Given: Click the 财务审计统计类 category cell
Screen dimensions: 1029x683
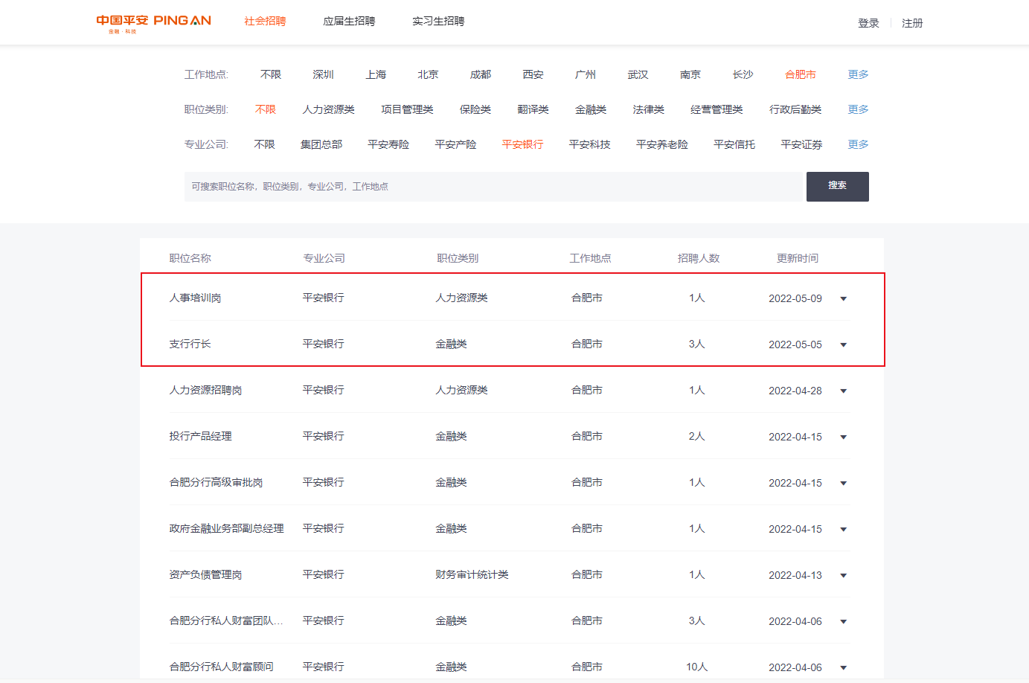Looking at the screenshot, I should [472, 574].
